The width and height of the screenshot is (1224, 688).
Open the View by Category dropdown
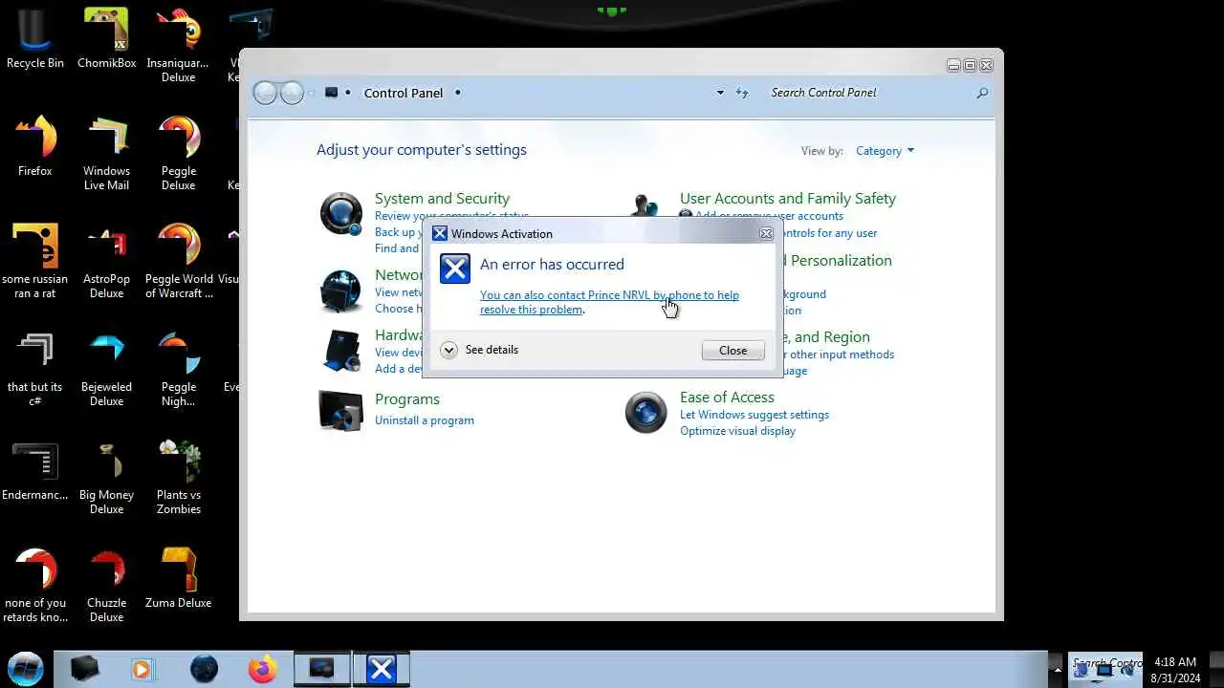[885, 151]
